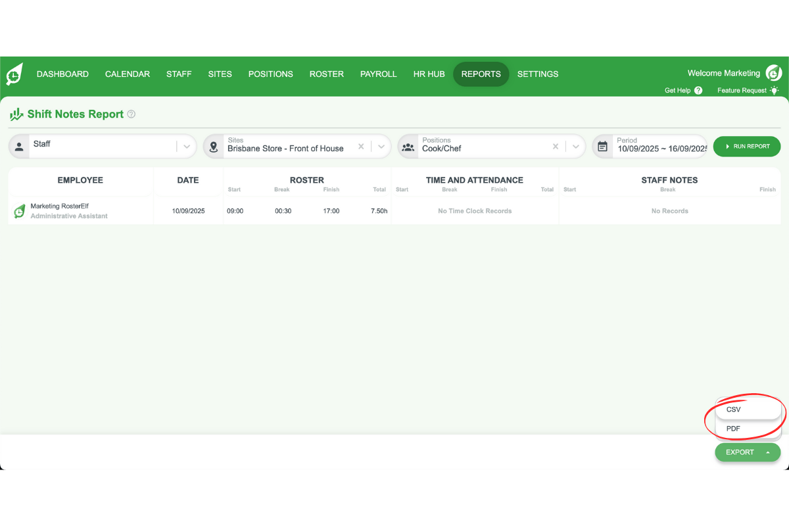Click the RUN REPORT button
The image size is (789, 526).
[747, 146]
